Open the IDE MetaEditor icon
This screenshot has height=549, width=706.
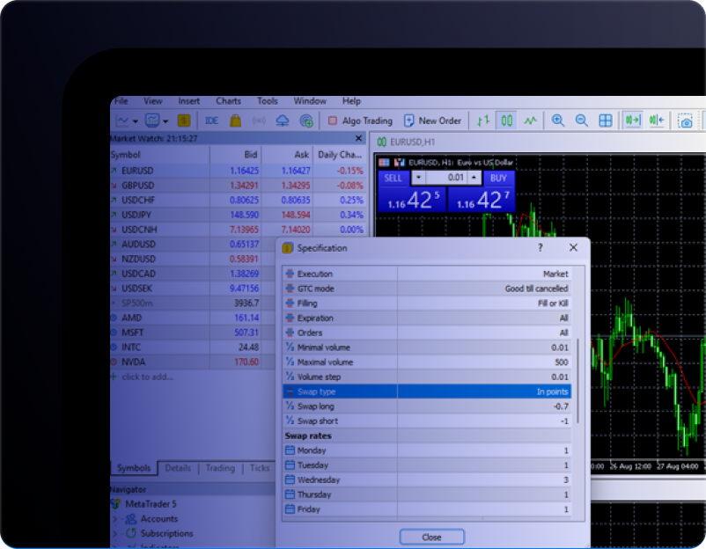point(211,121)
